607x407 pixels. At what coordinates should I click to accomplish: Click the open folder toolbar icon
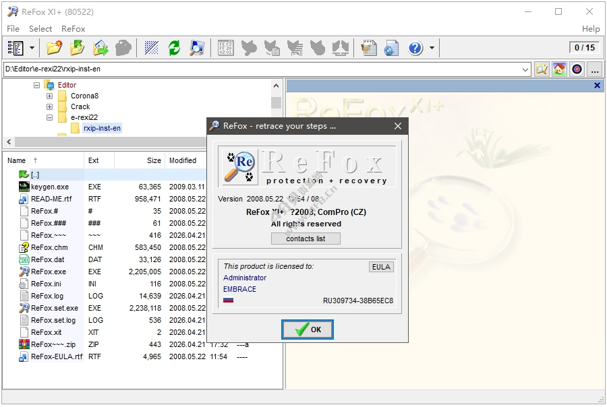pos(54,48)
